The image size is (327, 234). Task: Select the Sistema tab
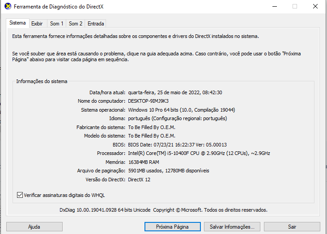point(17,23)
